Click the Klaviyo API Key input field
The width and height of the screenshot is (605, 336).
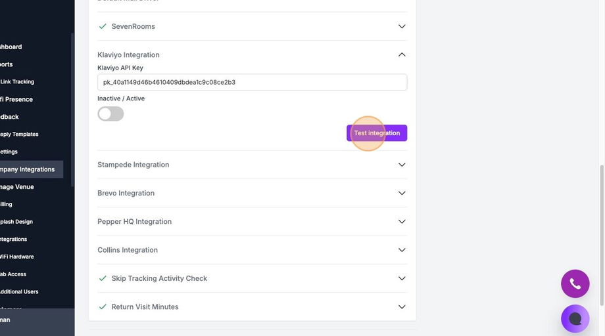point(252,82)
